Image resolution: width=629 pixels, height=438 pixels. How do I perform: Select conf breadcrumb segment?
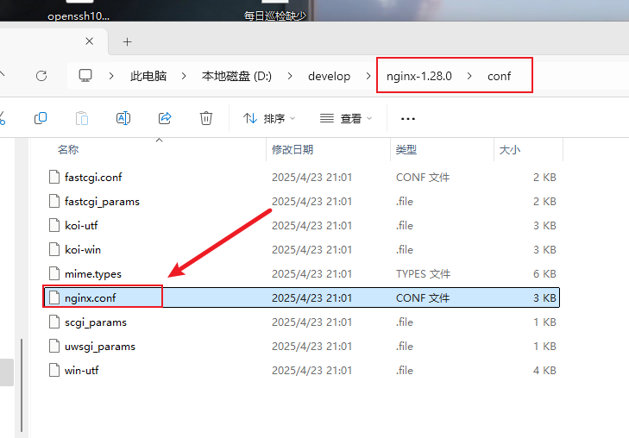(x=499, y=76)
